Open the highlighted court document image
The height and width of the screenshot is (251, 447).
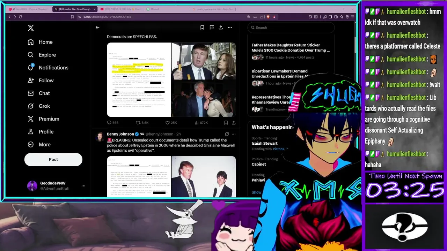click(139, 79)
